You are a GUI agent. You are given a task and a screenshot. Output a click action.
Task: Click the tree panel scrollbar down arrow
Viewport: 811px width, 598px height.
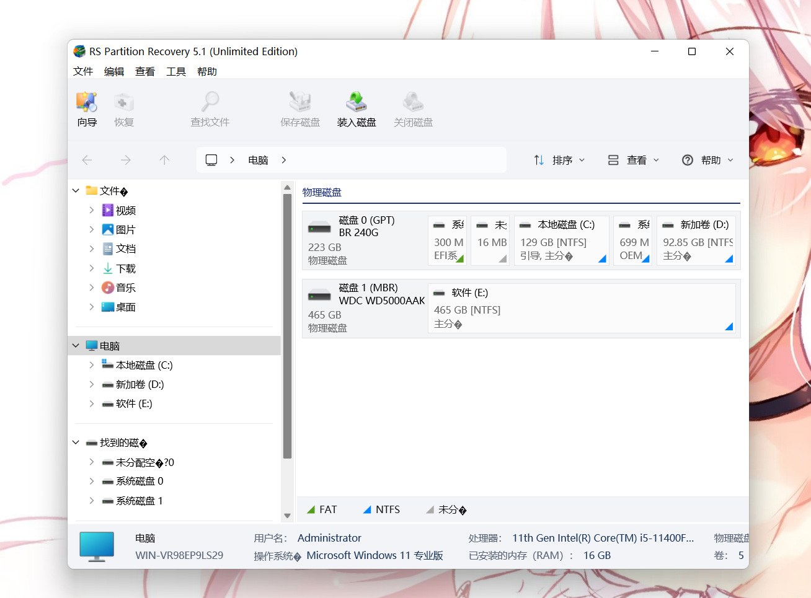click(287, 516)
